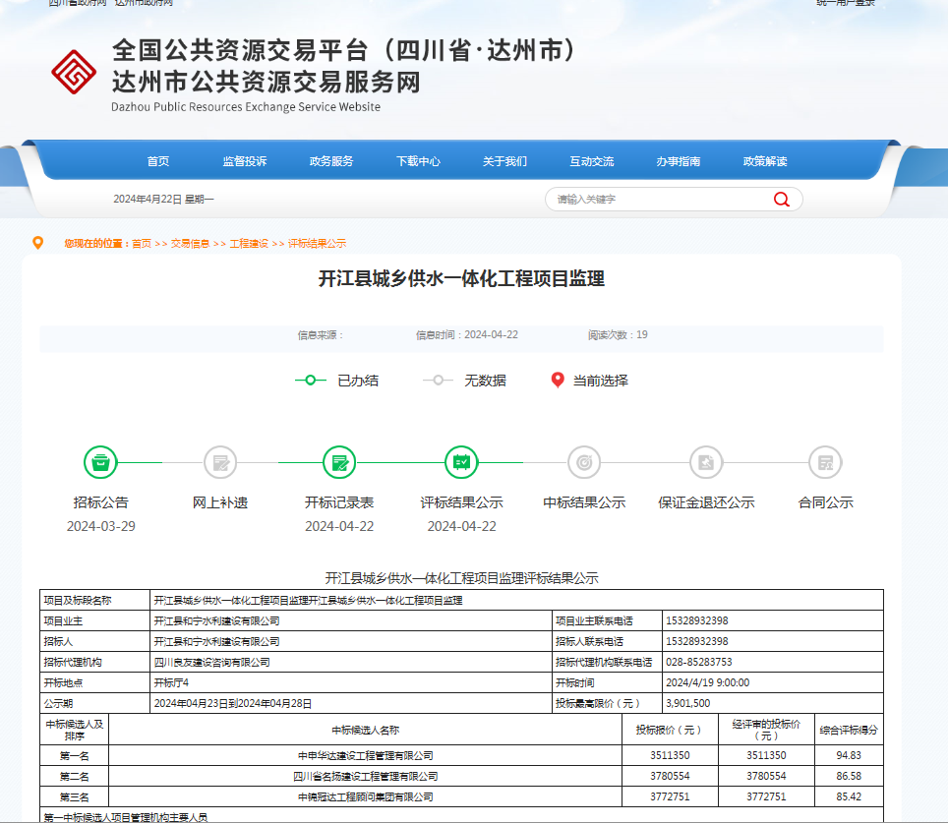This screenshot has height=824, width=948.
Task: Click the 中标结果公示 step icon
Action: (584, 462)
